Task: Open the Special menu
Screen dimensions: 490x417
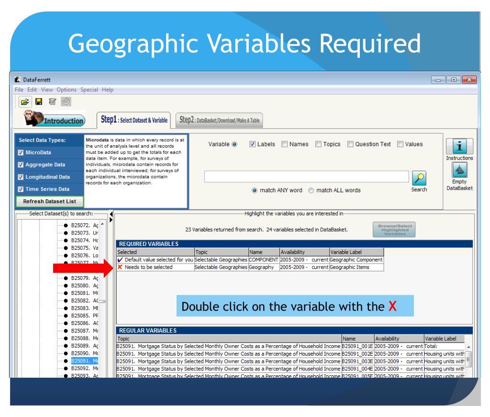Action: (89, 90)
